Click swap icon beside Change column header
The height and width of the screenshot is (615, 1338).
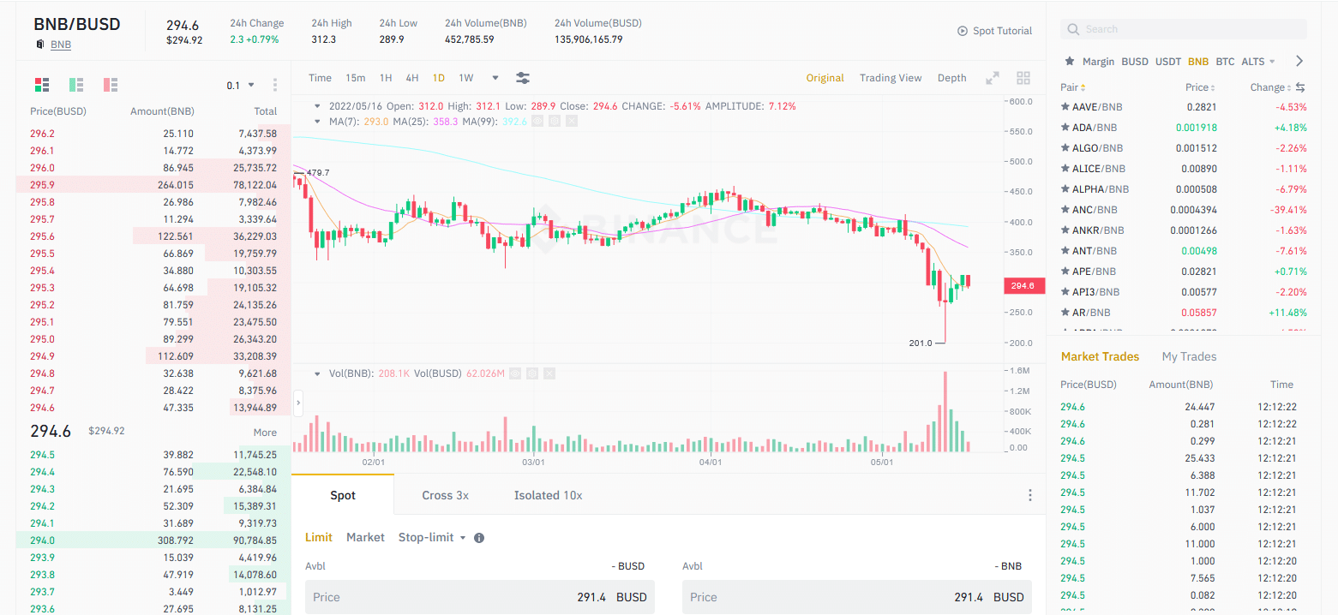[1299, 87]
